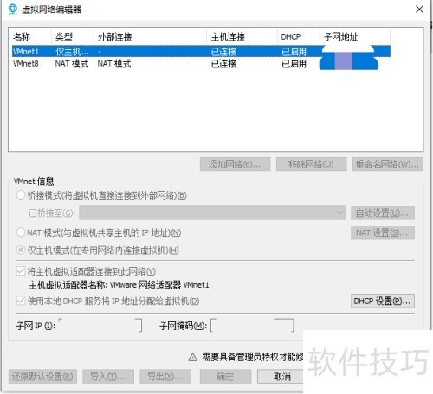The image size is (433, 394).
Task: Select the NAT 模式 radio button
Action: point(21,232)
